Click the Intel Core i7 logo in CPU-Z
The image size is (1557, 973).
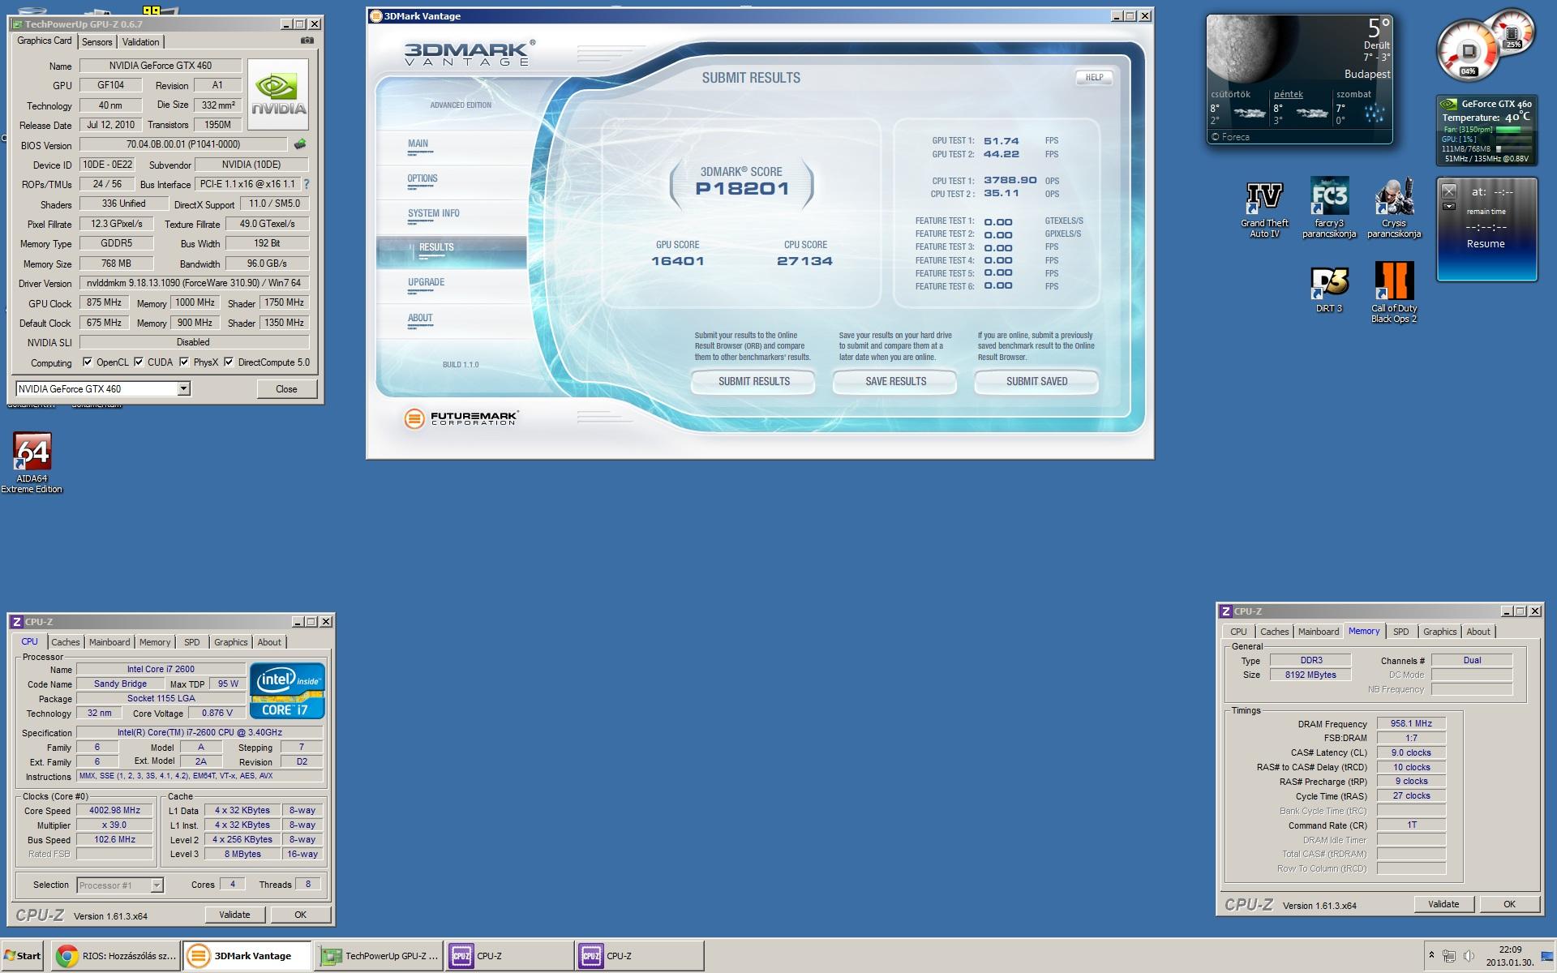(x=287, y=691)
